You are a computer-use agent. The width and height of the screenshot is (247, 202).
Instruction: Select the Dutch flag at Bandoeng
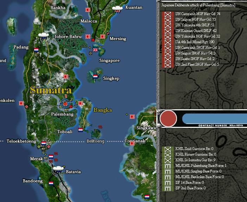51,183
